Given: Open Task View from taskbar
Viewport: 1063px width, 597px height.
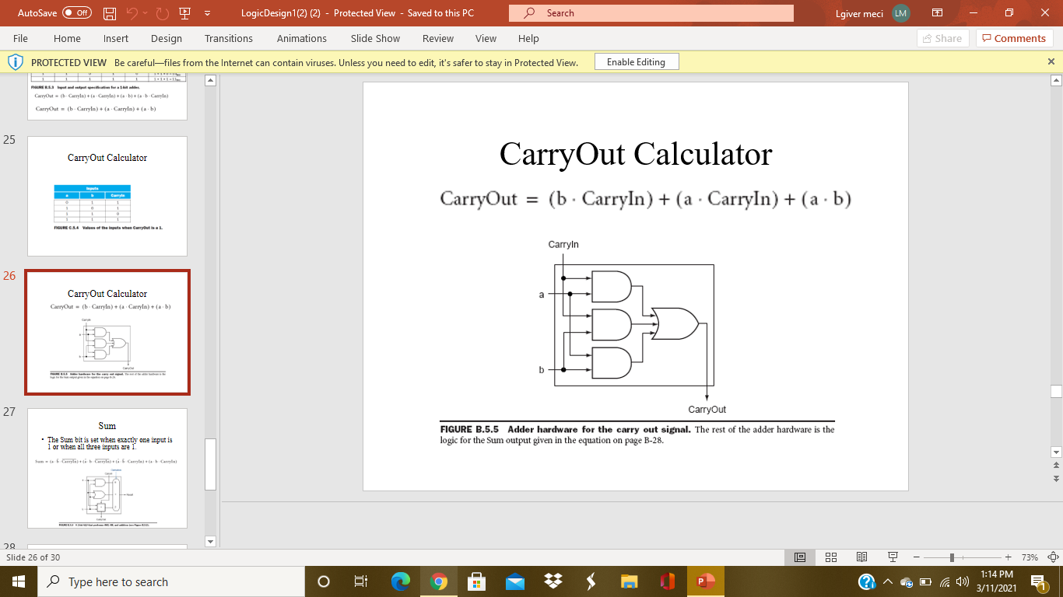Looking at the screenshot, I should point(361,581).
